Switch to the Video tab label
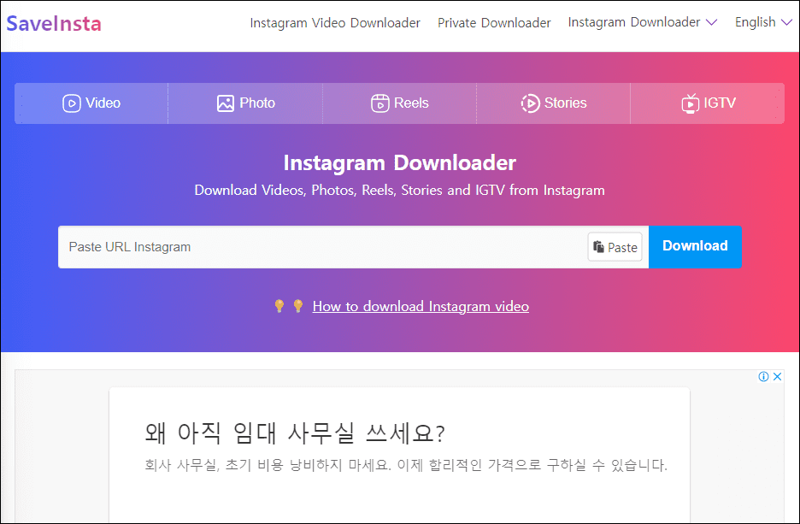This screenshot has width=800, height=524. point(103,103)
